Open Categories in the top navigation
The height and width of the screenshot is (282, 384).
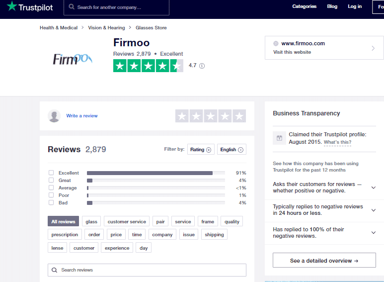(304, 6)
